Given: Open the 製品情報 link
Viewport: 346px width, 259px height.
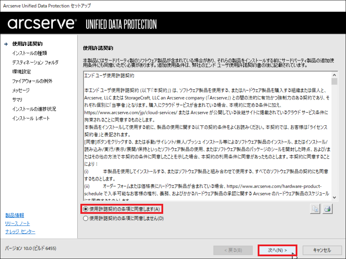Looking at the screenshot, I should point(14,215).
